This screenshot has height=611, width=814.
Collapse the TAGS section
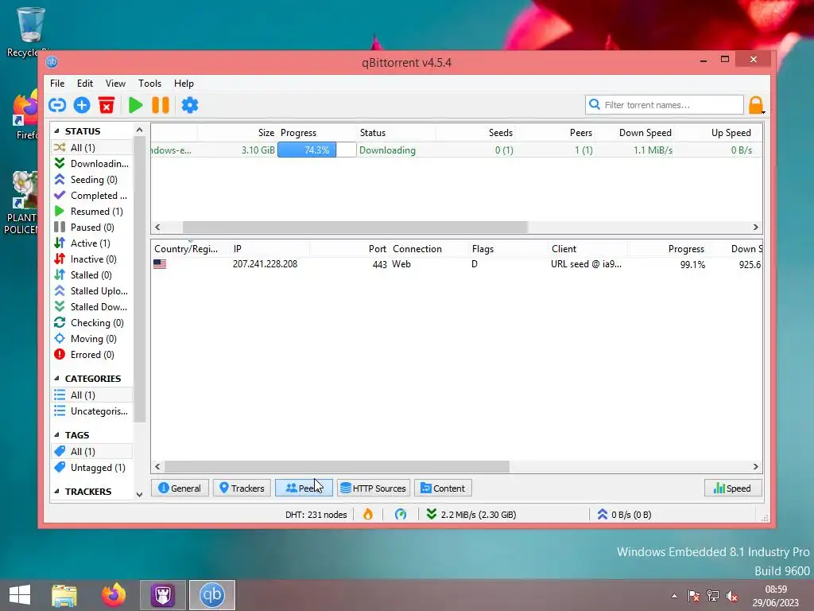[x=56, y=435]
